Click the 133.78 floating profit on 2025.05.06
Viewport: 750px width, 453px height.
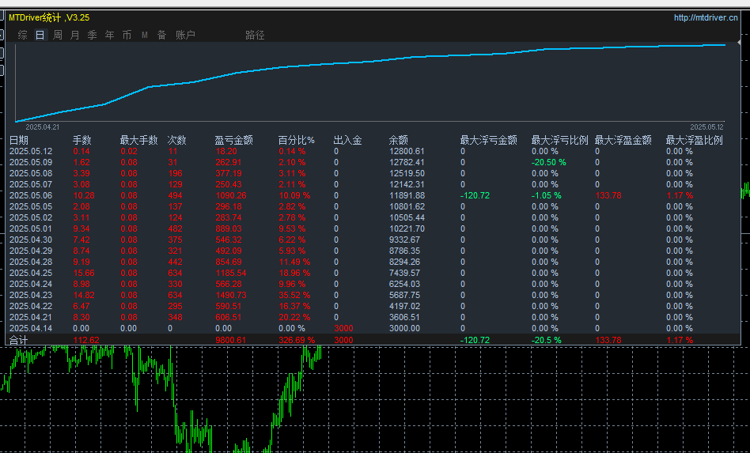[x=608, y=195]
